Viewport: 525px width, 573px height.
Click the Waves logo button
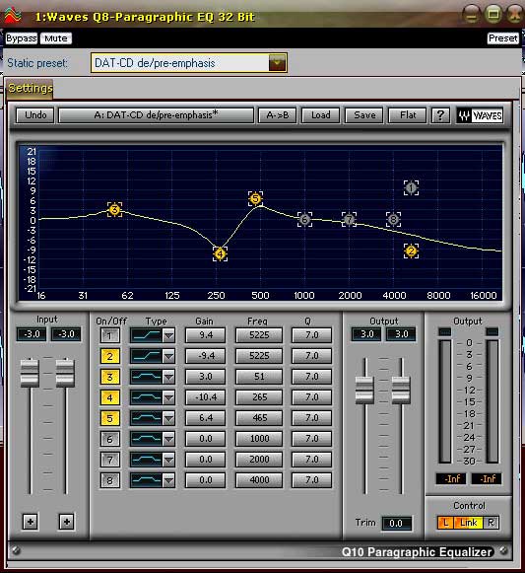[480, 115]
